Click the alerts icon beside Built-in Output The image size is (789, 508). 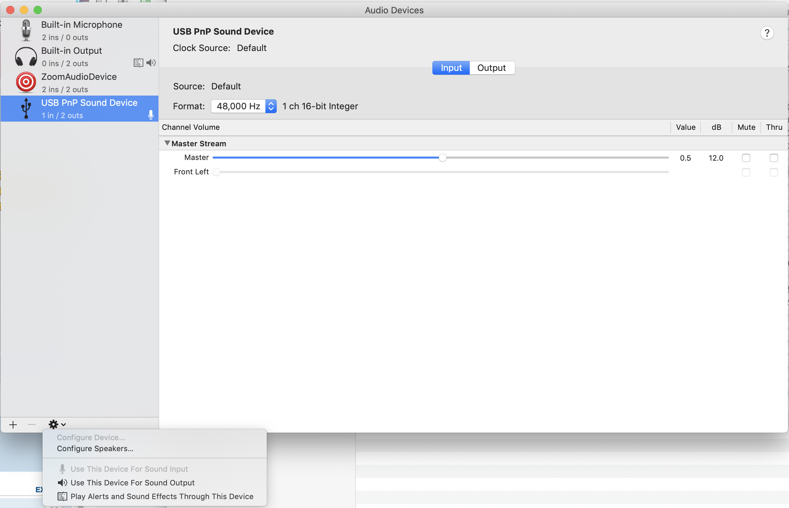138,63
